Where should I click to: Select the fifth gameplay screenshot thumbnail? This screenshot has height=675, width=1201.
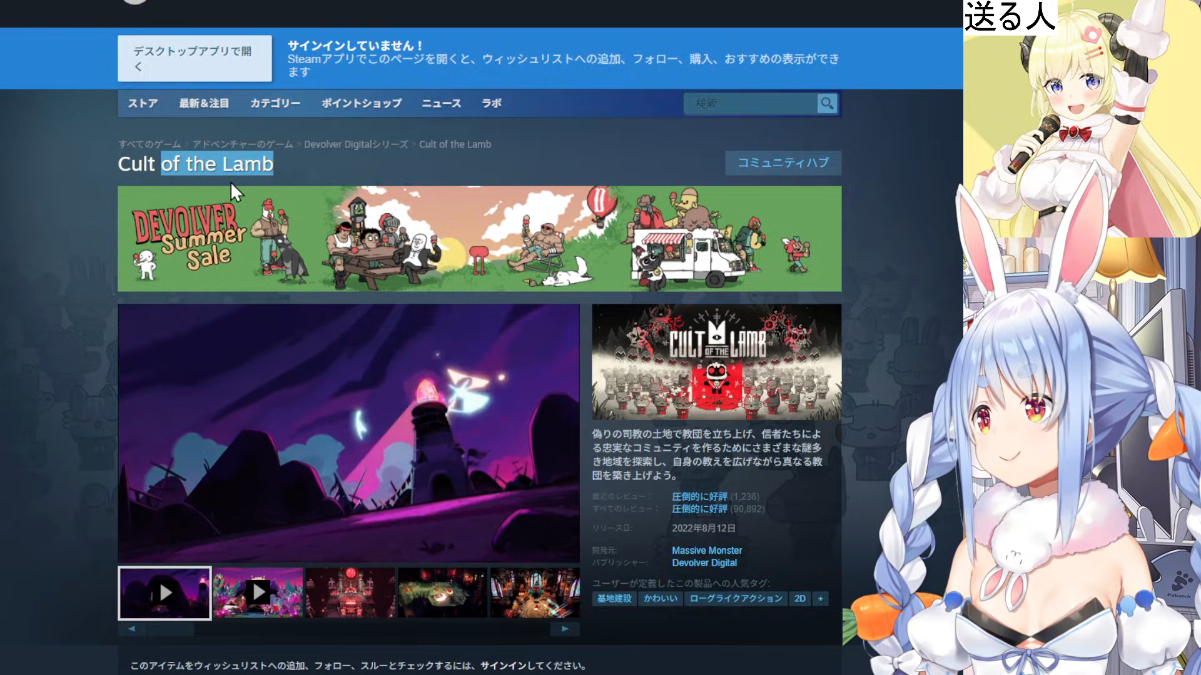click(x=535, y=592)
